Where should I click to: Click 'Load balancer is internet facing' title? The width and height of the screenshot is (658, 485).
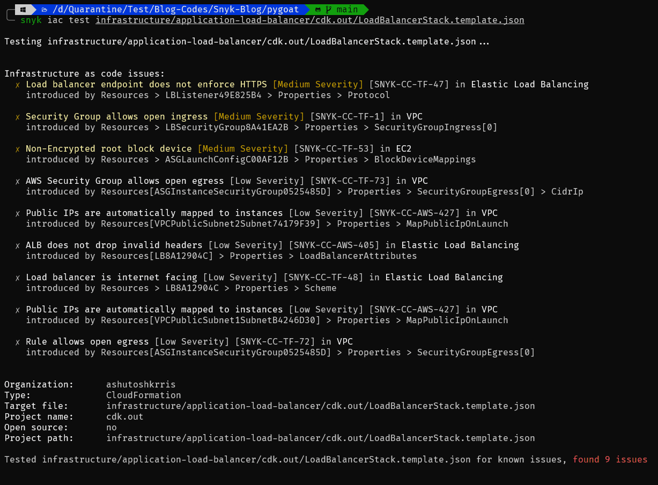112,277
